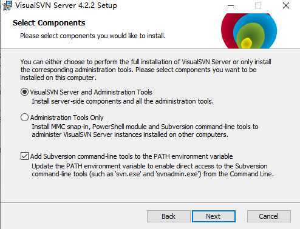This screenshot has width=300, height=229.
Task: Click the "VisualSVN Server and Administration Tools" label
Action: point(91,92)
